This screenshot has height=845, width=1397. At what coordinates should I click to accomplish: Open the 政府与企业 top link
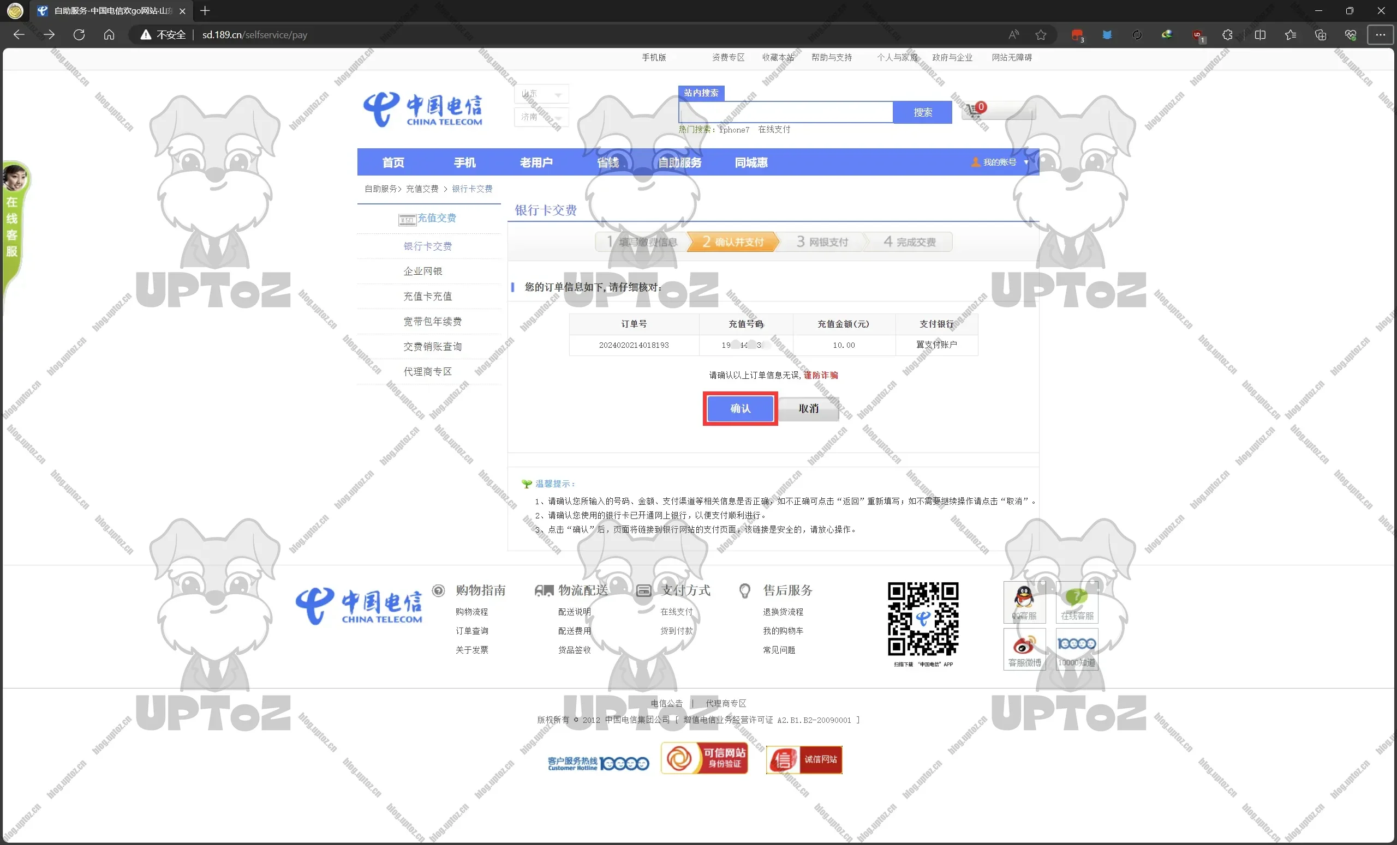point(952,57)
